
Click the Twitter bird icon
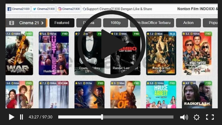[x=34, y=9]
